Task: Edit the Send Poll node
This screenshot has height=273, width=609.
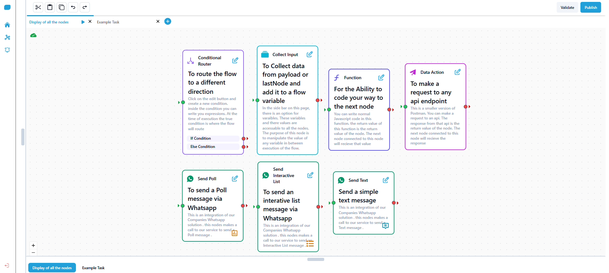Action: [x=235, y=179]
